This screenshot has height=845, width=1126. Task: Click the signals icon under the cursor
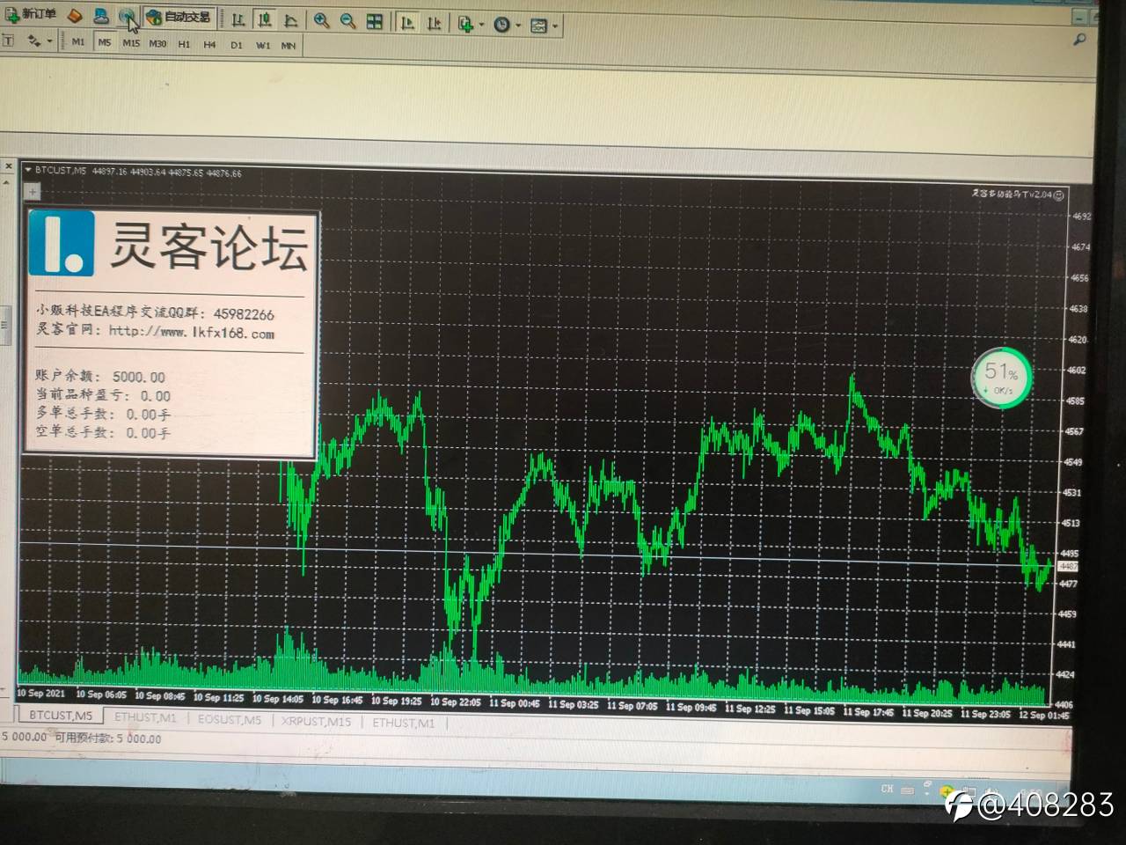(x=128, y=17)
